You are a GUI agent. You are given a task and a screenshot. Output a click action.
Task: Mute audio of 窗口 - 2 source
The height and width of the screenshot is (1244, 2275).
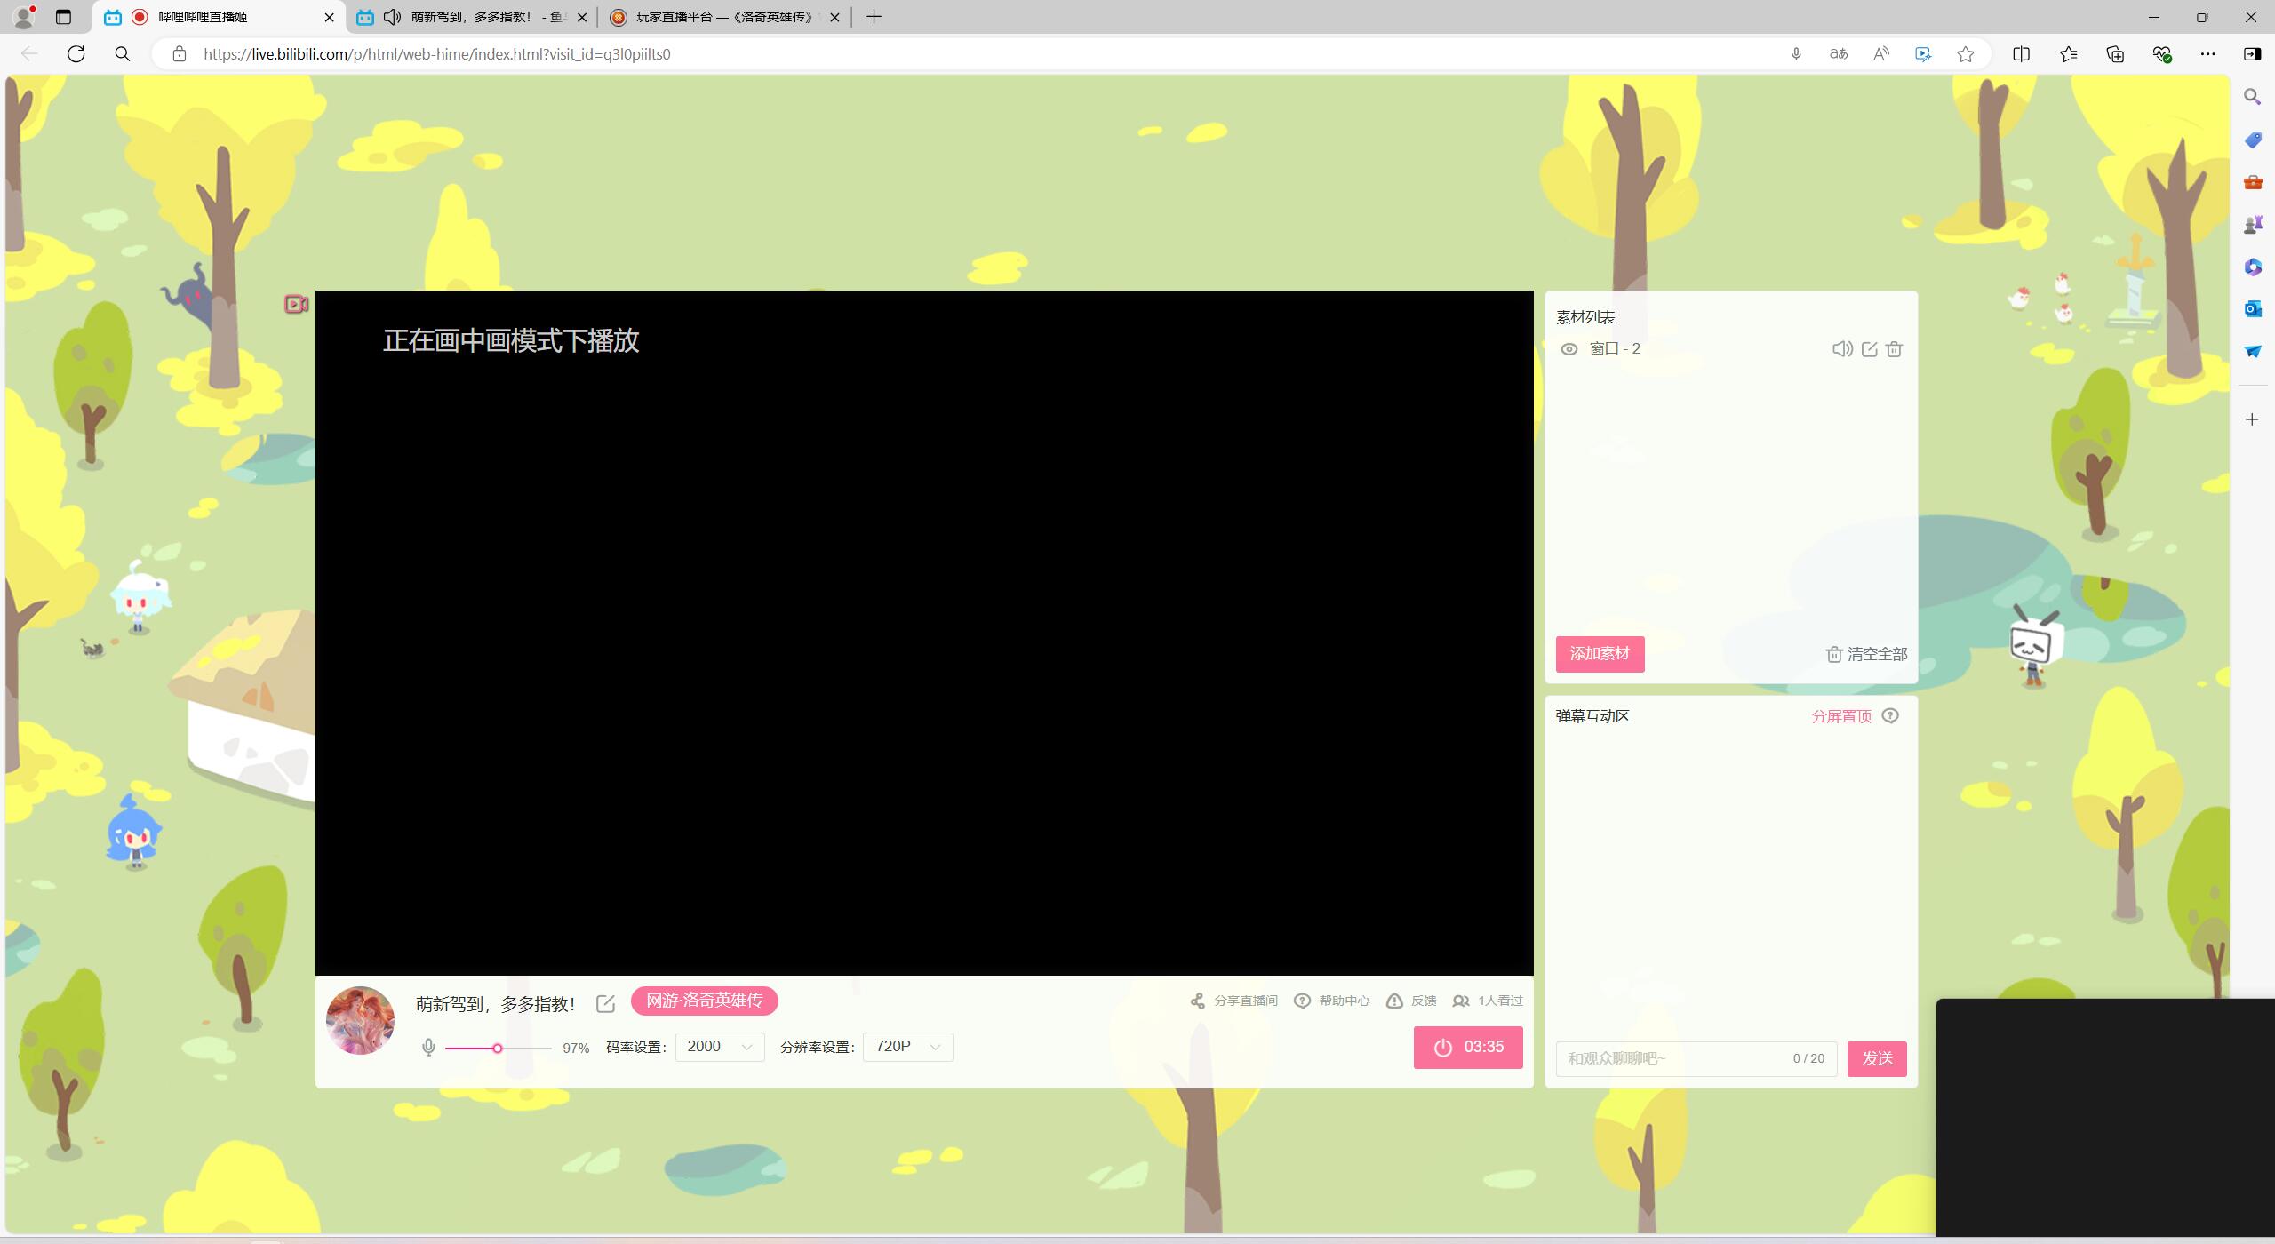pos(1842,349)
